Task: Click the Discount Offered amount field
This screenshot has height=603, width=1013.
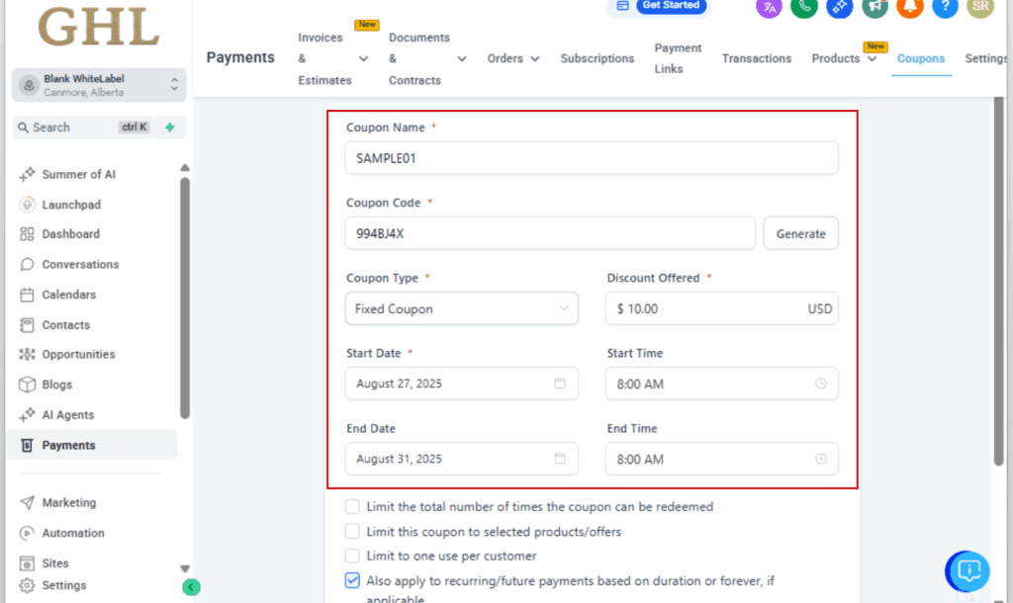Action: [721, 308]
